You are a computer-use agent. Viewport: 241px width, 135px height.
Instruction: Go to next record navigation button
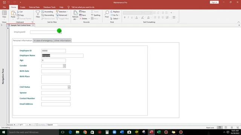(27, 125)
